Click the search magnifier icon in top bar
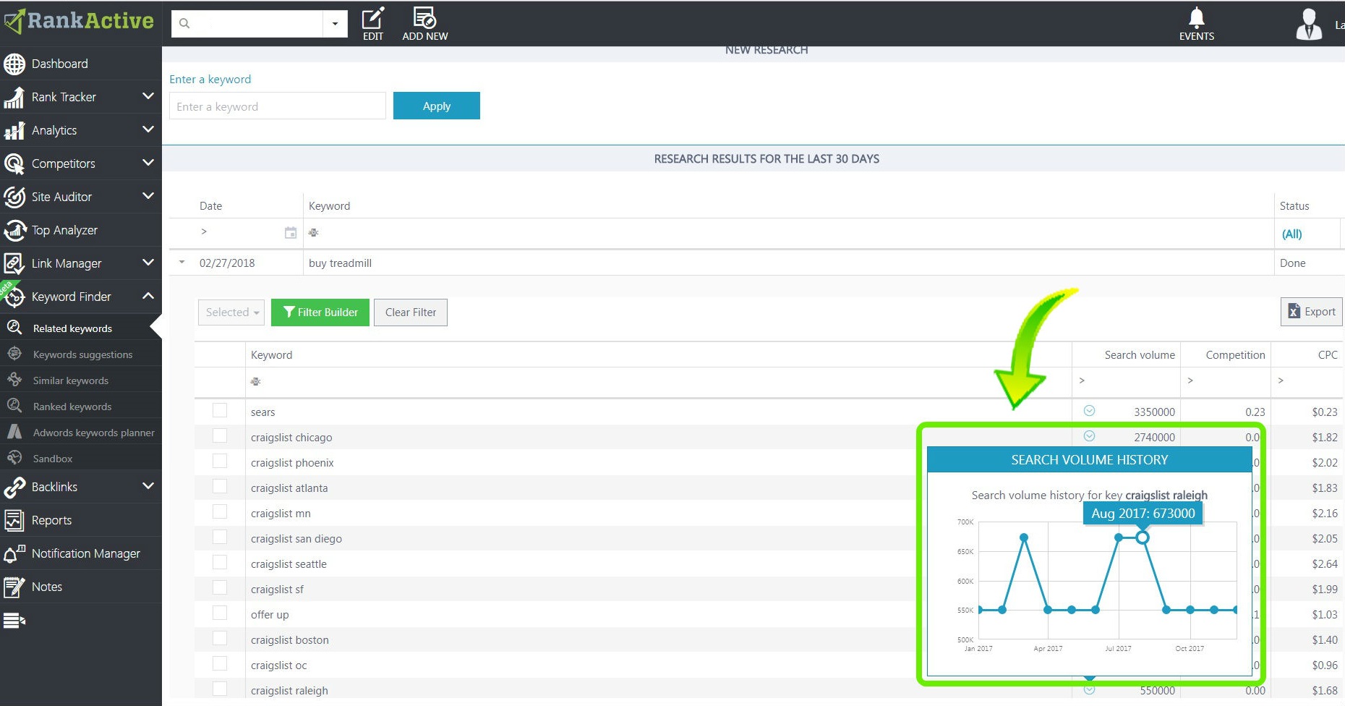The image size is (1345, 706). tap(184, 23)
